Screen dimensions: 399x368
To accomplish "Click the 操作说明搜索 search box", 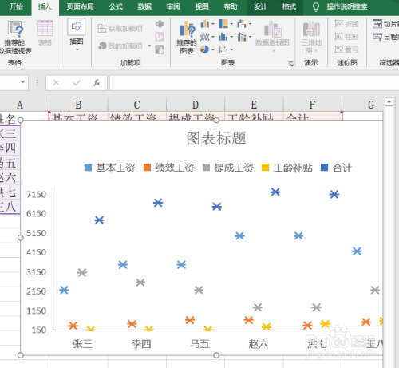I will [x=347, y=6].
